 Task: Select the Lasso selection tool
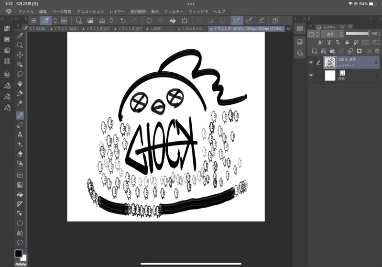[x=20, y=74]
